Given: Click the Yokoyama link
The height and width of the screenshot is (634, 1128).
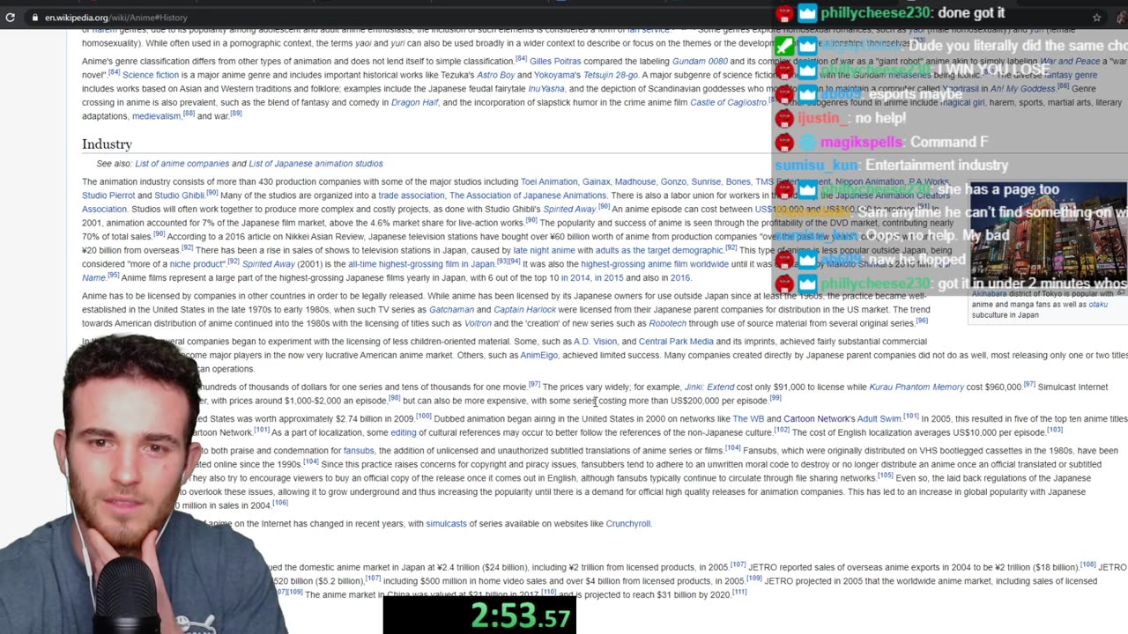Looking at the screenshot, I should [557, 76].
